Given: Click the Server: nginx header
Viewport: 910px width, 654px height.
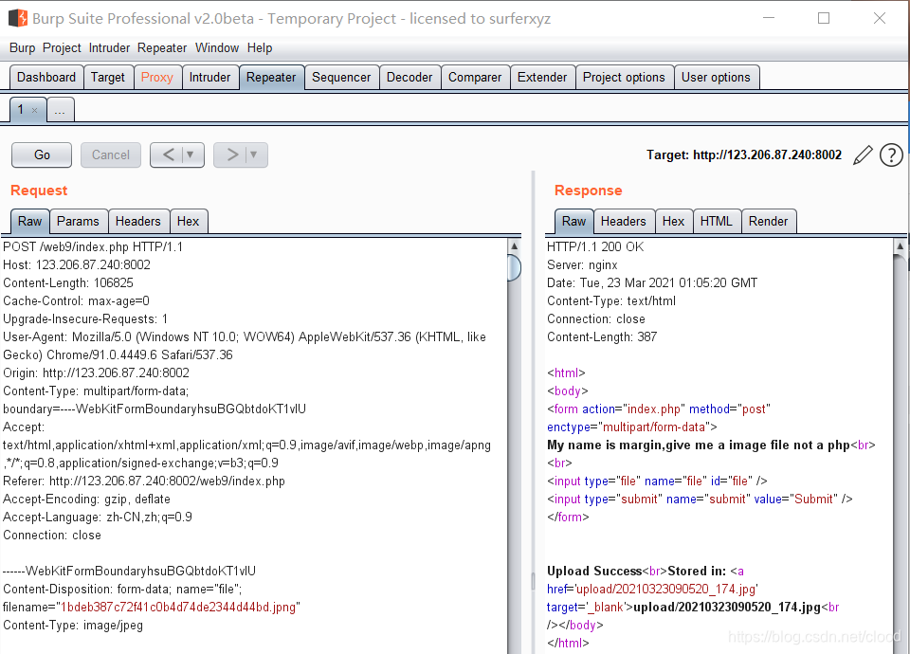Looking at the screenshot, I should pyautogui.click(x=582, y=264).
